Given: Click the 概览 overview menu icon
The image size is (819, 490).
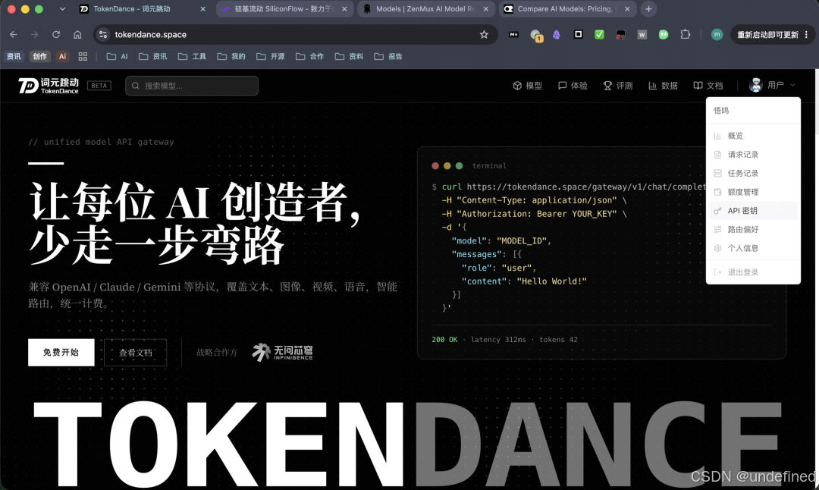Looking at the screenshot, I should coord(717,136).
